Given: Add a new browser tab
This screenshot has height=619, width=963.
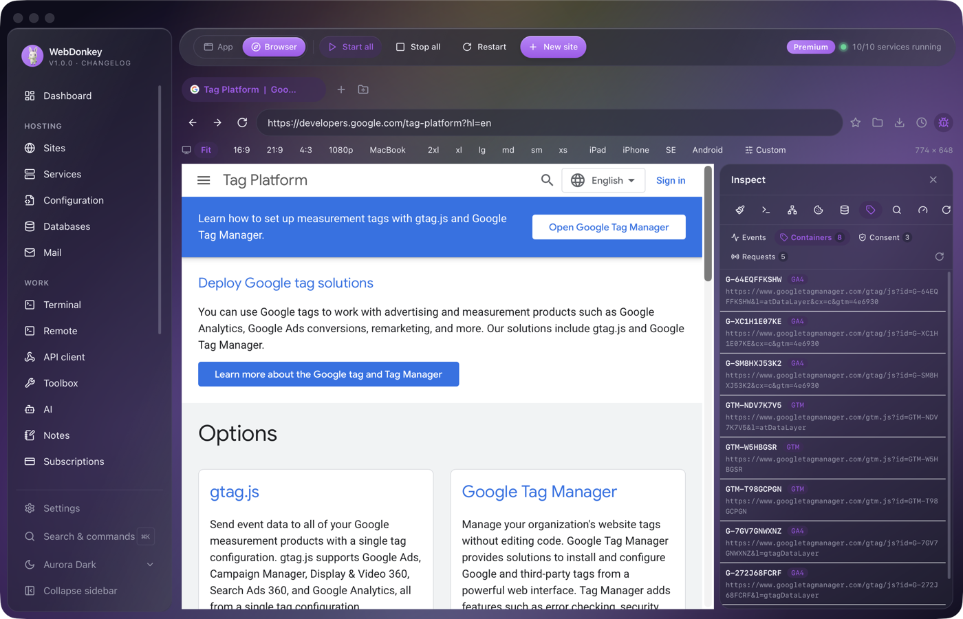Looking at the screenshot, I should (x=341, y=89).
